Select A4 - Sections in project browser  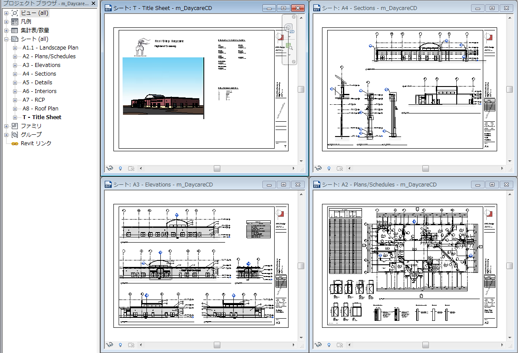(x=39, y=74)
